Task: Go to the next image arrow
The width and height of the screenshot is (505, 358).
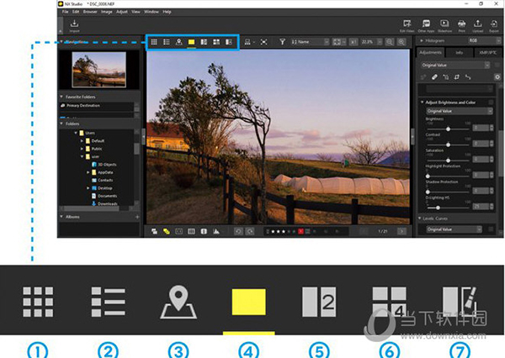Action: coord(401,231)
